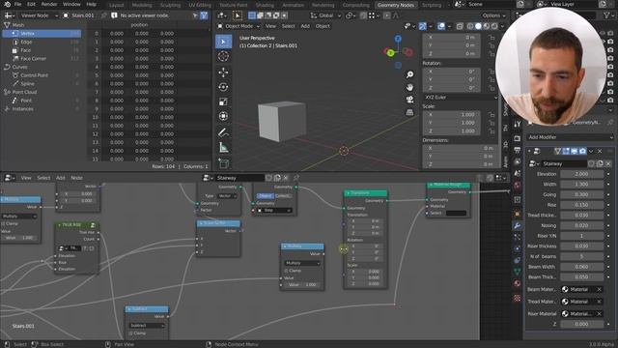This screenshot has width=618, height=348.
Task: Toggle modifier show in render camera icon
Action: tap(582, 151)
